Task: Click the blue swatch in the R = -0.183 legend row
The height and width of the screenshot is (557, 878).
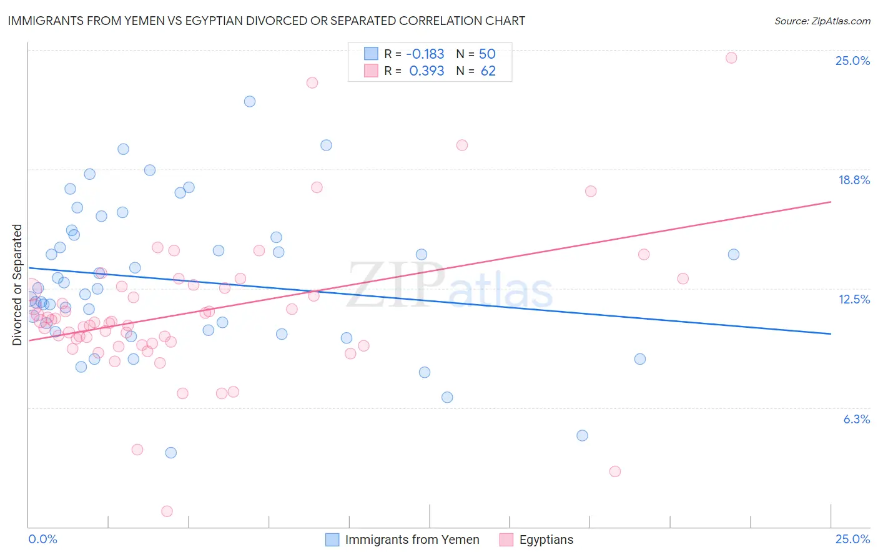Action: point(371,54)
